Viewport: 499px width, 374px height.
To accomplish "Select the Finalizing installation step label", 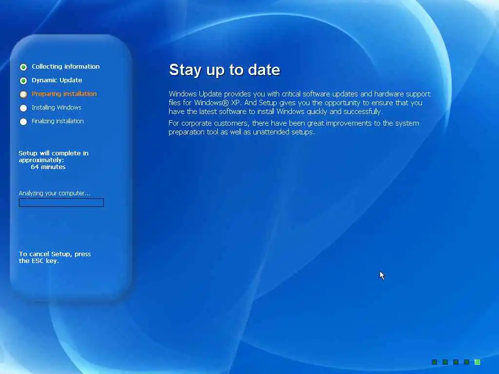I will [58, 121].
